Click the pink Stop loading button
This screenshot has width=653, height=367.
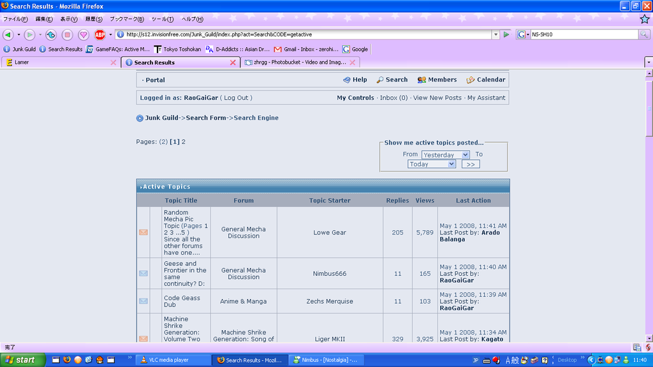point(67,34)
